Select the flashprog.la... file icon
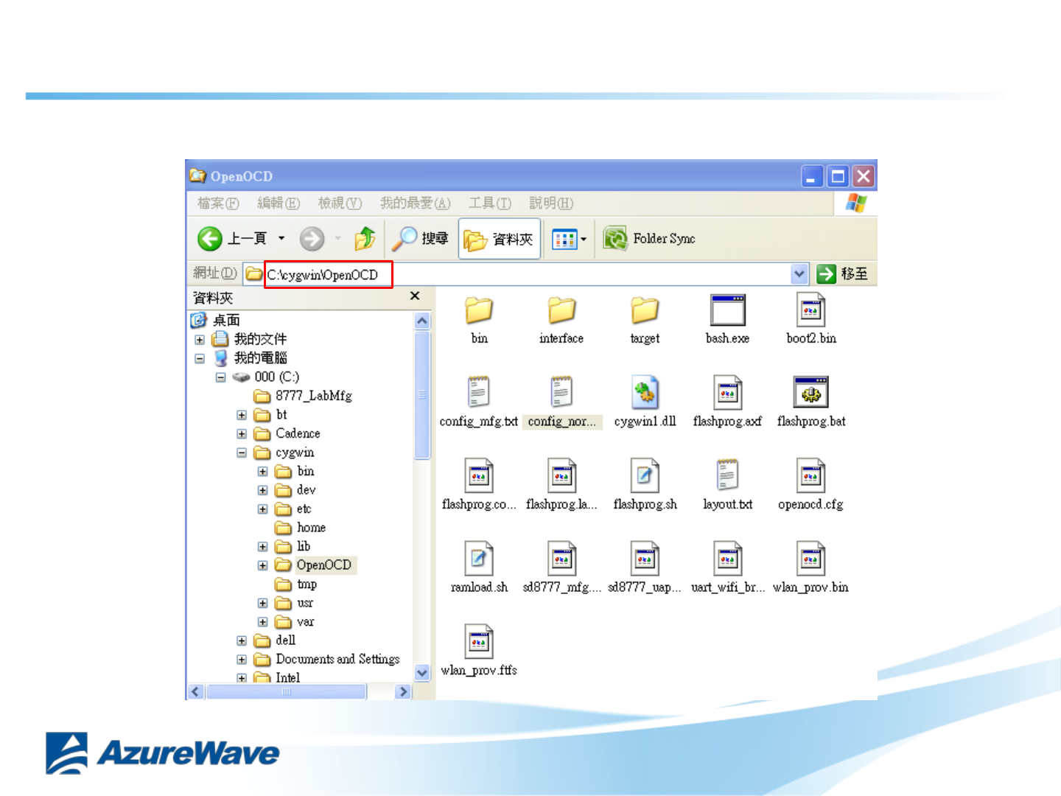Viewport: 1061px width, 796px height. 561,475
